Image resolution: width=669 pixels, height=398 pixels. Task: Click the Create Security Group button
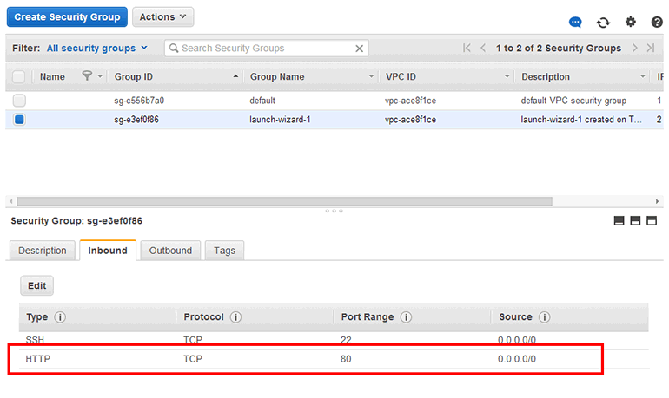pyautogui.click(x=68, y=16)
